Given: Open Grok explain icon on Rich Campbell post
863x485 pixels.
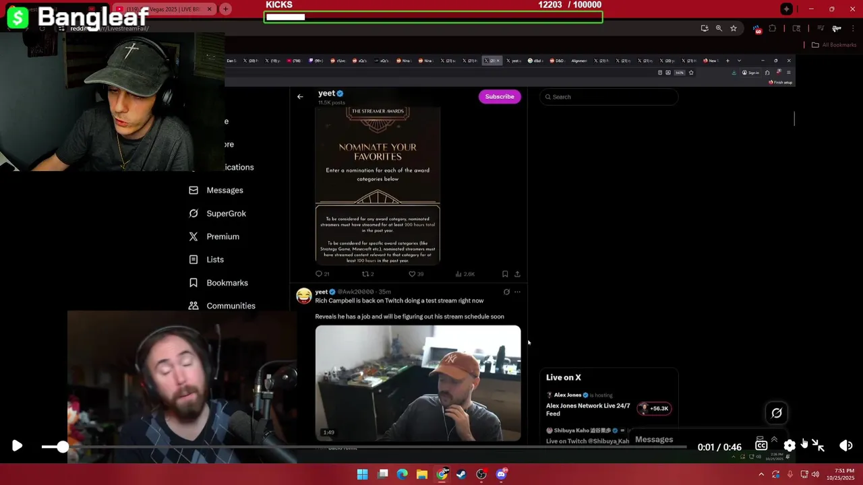Looking at the screenshot, I should tap(506, 292).
